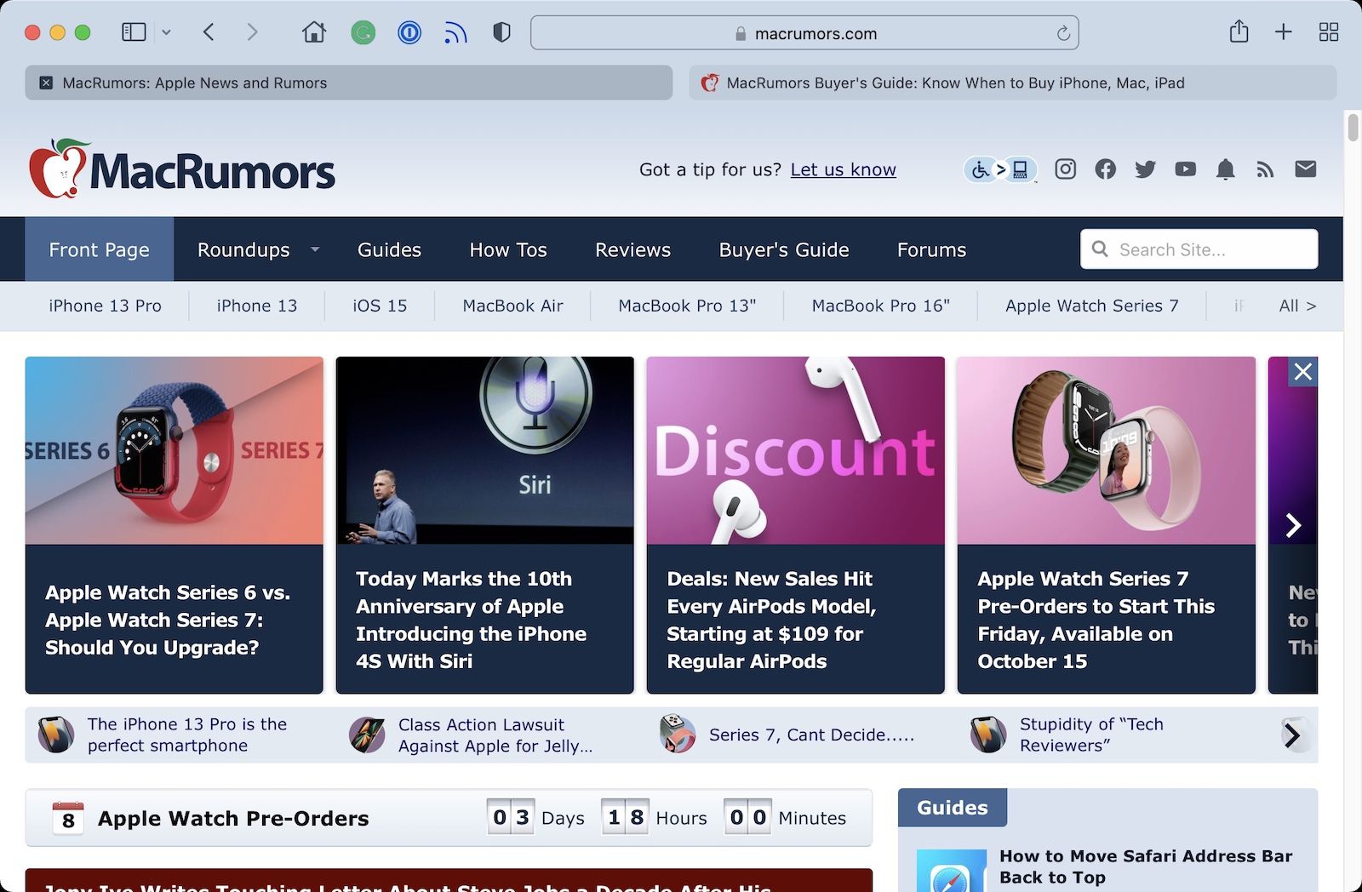Viewport: 1362px width, 892px height.
Task: Toggle the Safari sidebar
Action: (x=134, y=32)
